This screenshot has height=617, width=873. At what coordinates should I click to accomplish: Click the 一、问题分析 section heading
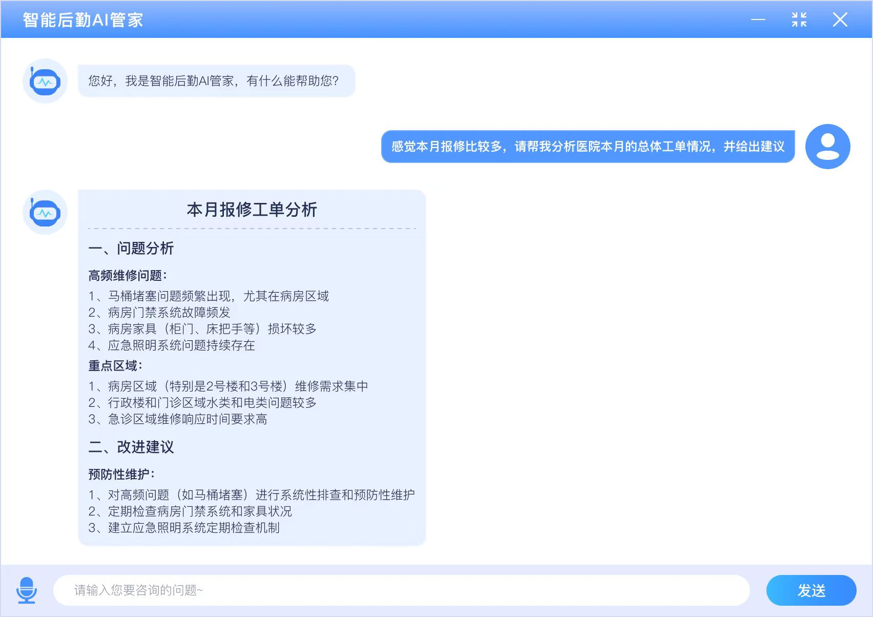pyautogui.click(x=131, y=248)
